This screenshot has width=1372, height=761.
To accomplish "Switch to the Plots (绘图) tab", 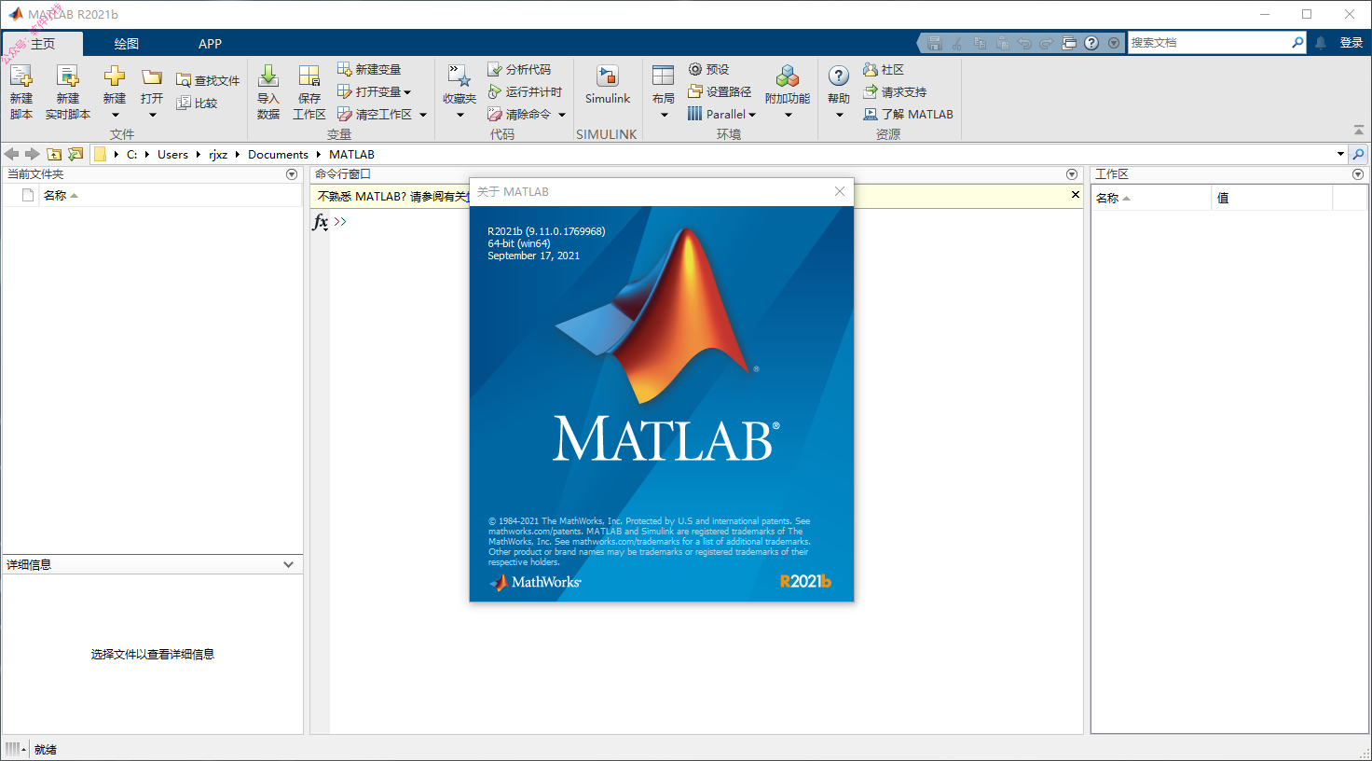I will [126, 44].
